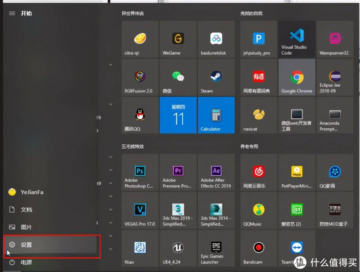The width and height of the screenshot is (360, 272).
Task: Expand app list chevron beside 腾讯QQ tile
Action: [x=111, y=104]
